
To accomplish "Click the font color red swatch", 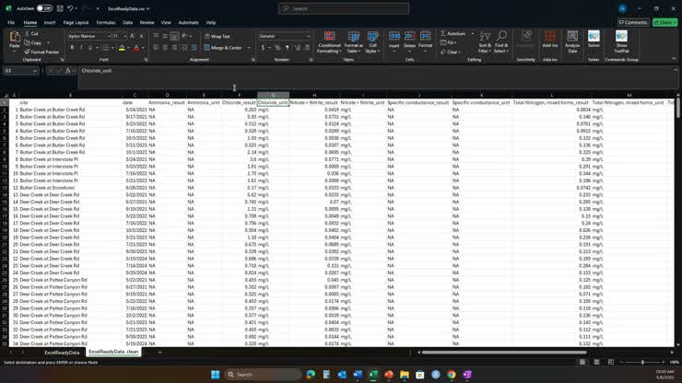I will coord(136,48).
